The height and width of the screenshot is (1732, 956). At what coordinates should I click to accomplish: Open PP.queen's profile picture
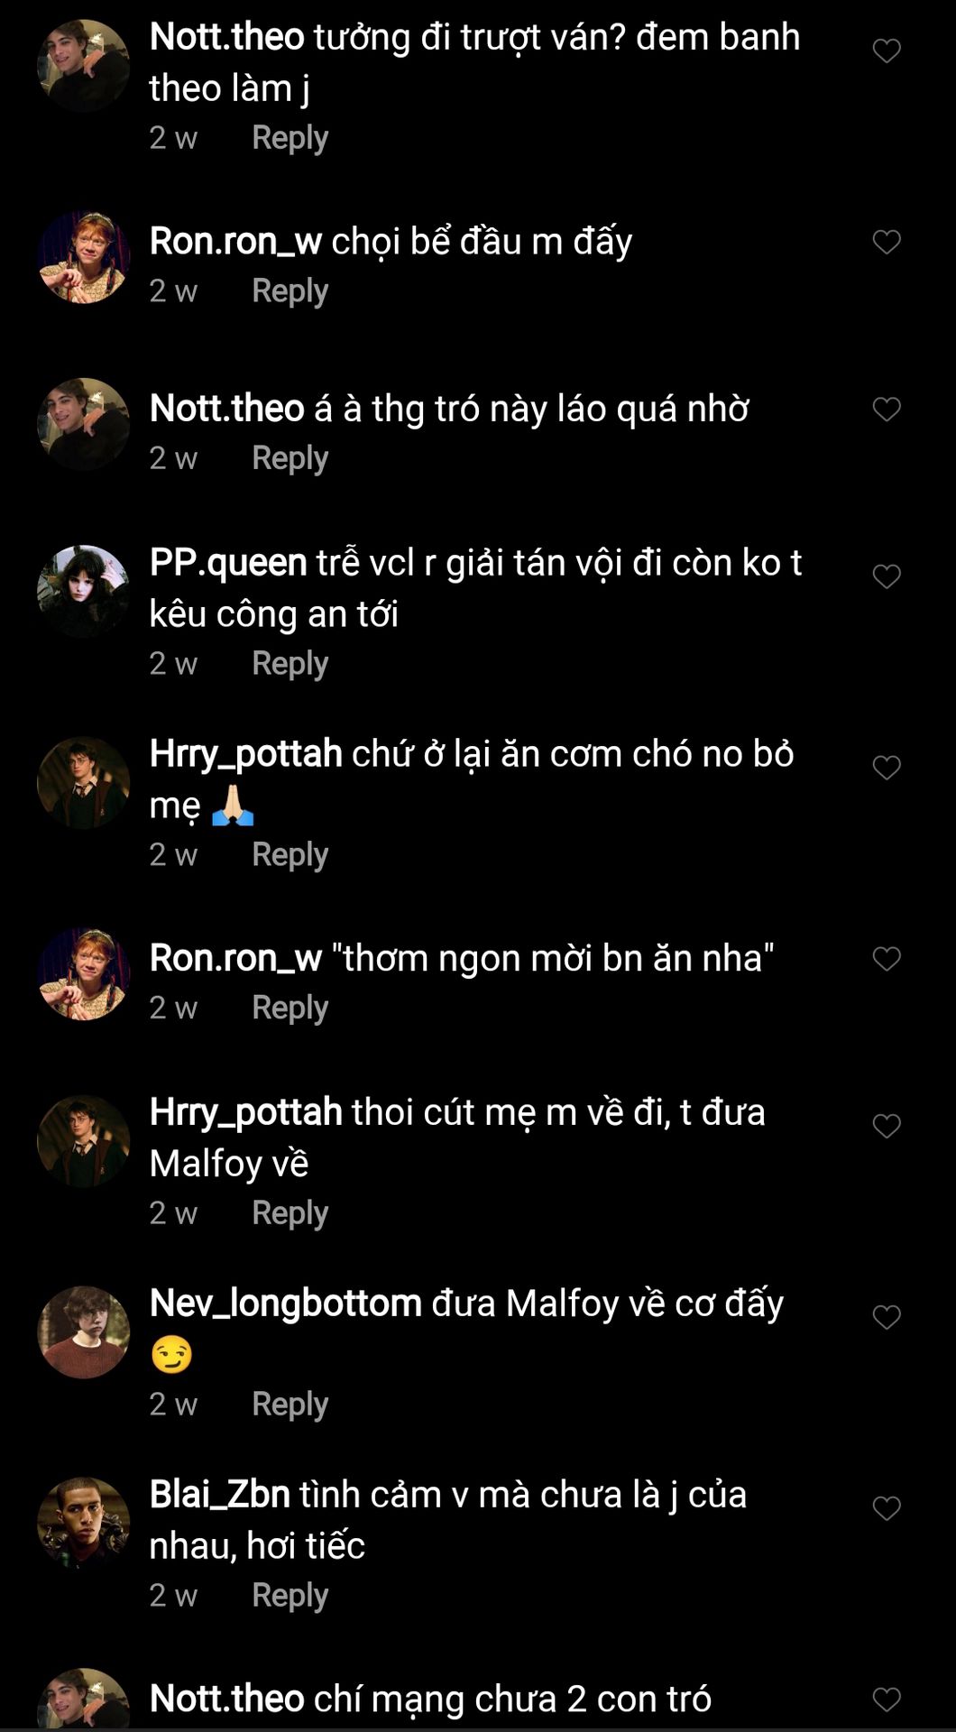point(83,591)
